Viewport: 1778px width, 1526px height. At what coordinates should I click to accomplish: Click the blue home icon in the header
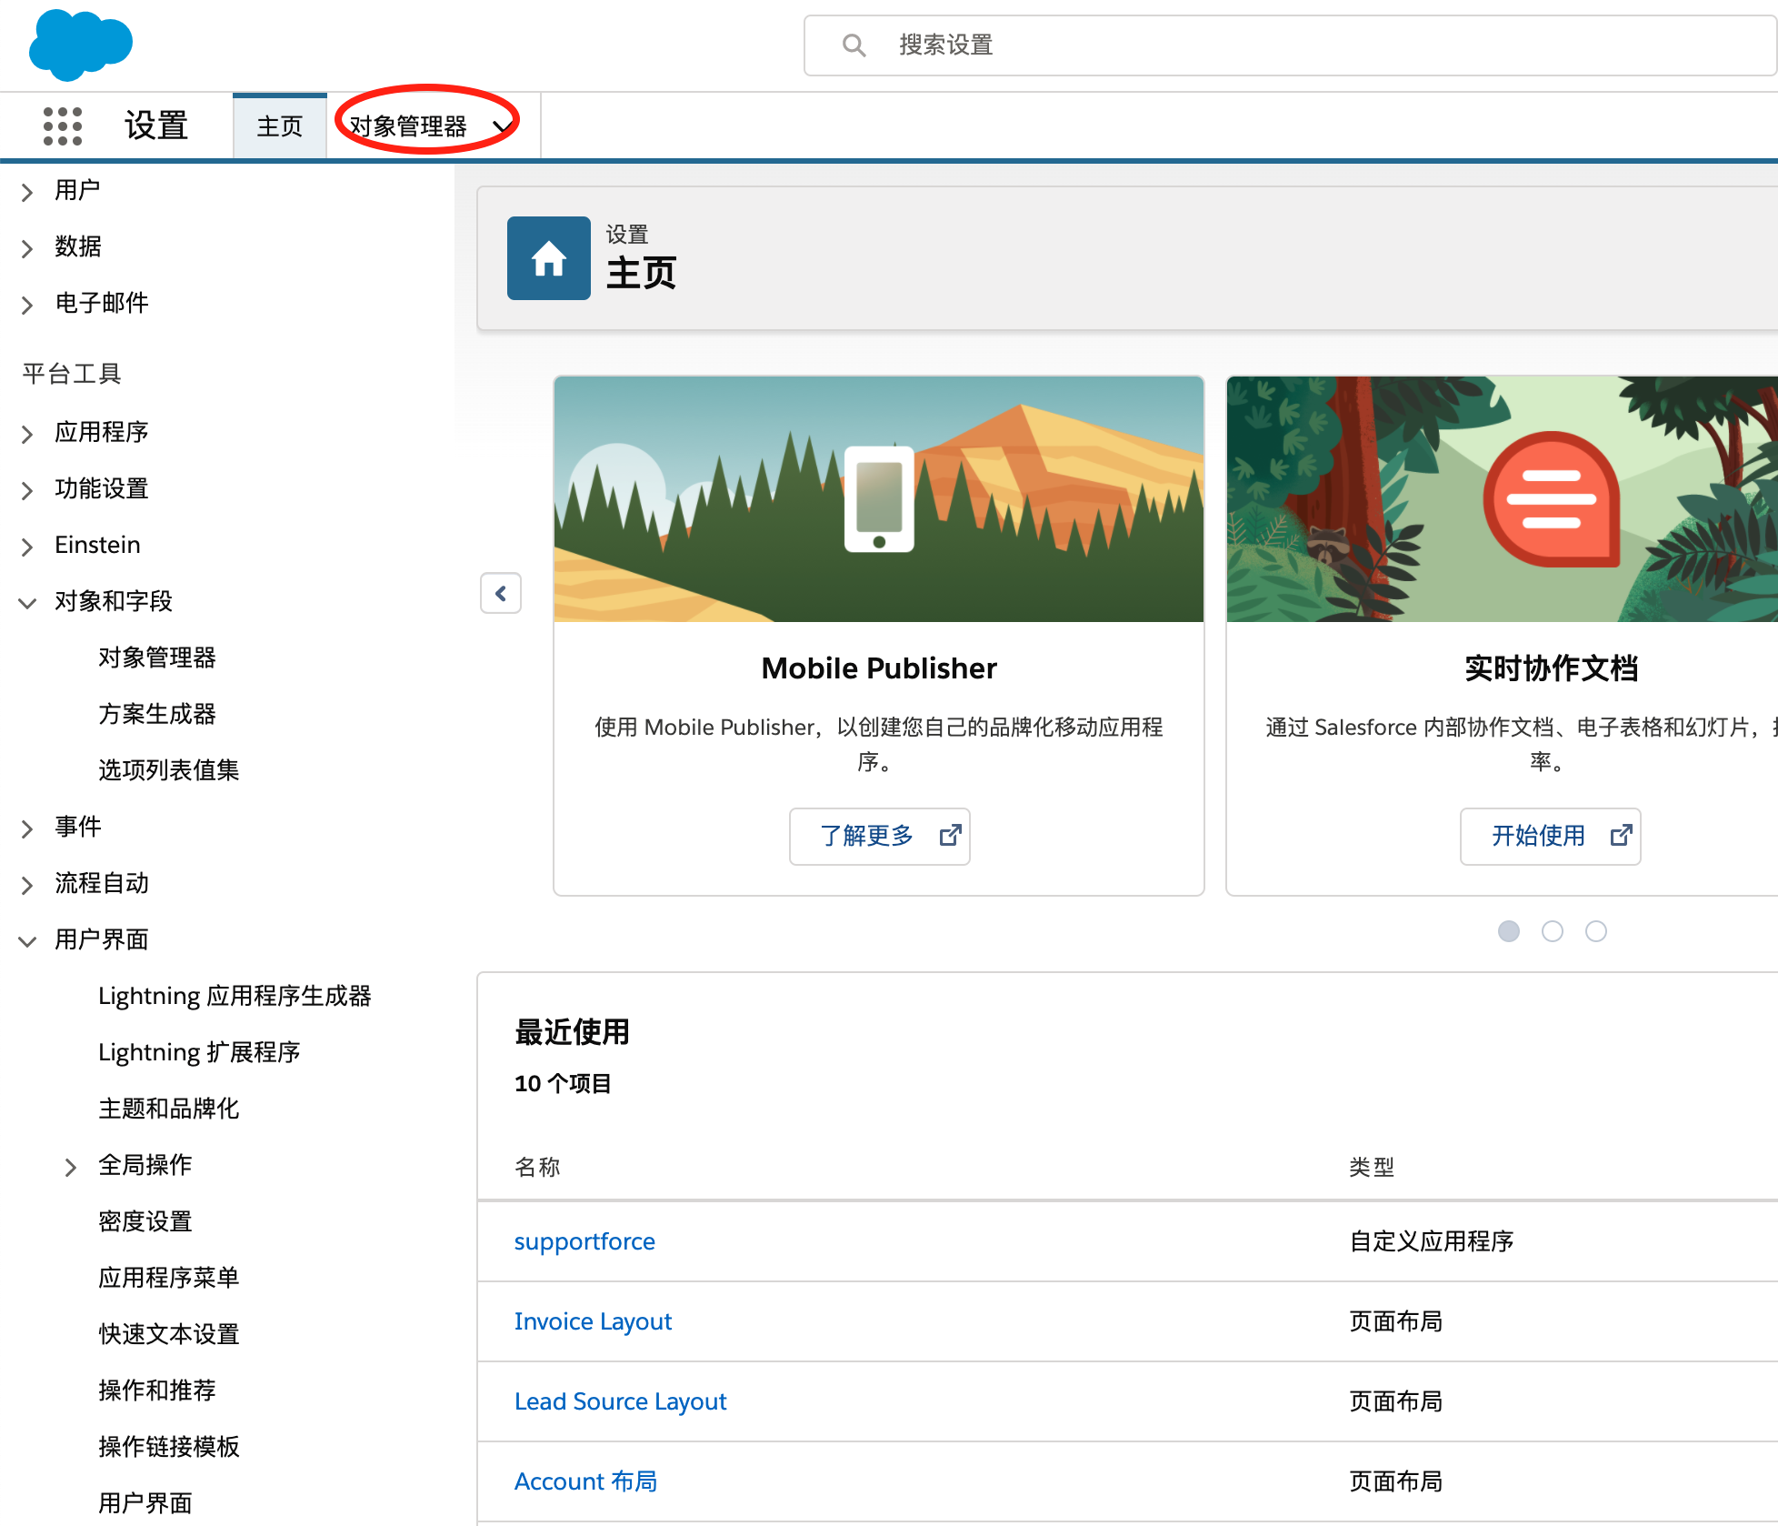click(x=549, y=258)
